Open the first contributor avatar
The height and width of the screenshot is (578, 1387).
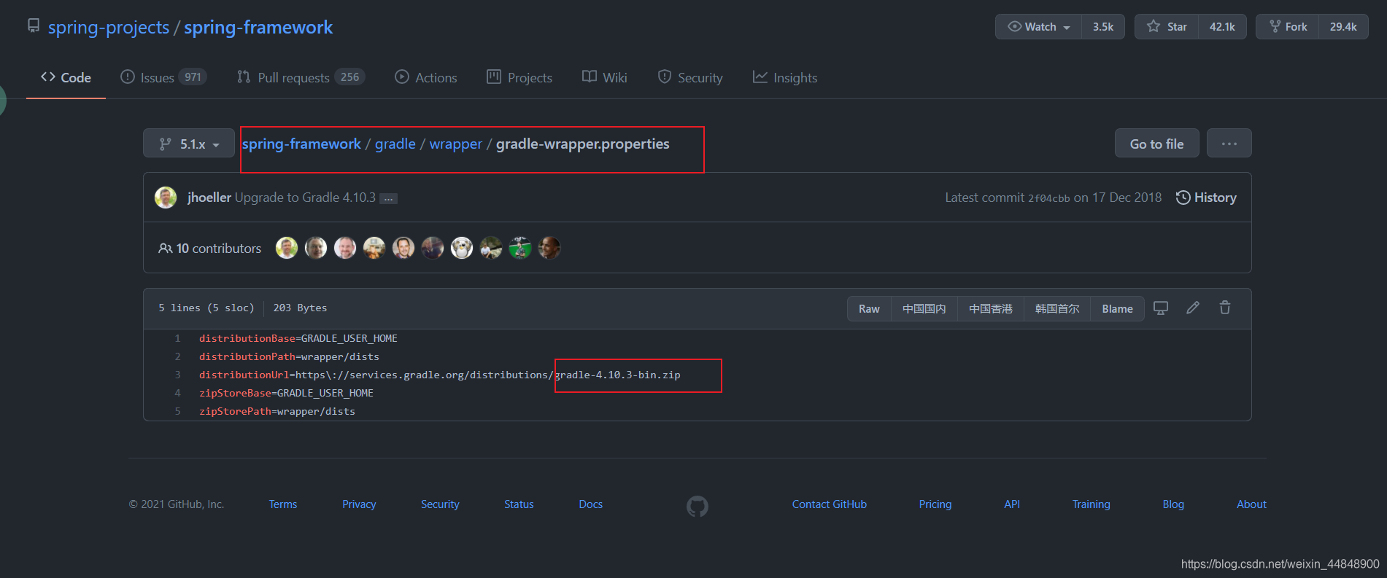[287, 248]
